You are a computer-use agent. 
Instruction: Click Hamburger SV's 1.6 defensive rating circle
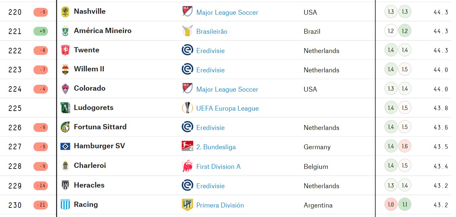pyautogui.click(x=404, y=146)
